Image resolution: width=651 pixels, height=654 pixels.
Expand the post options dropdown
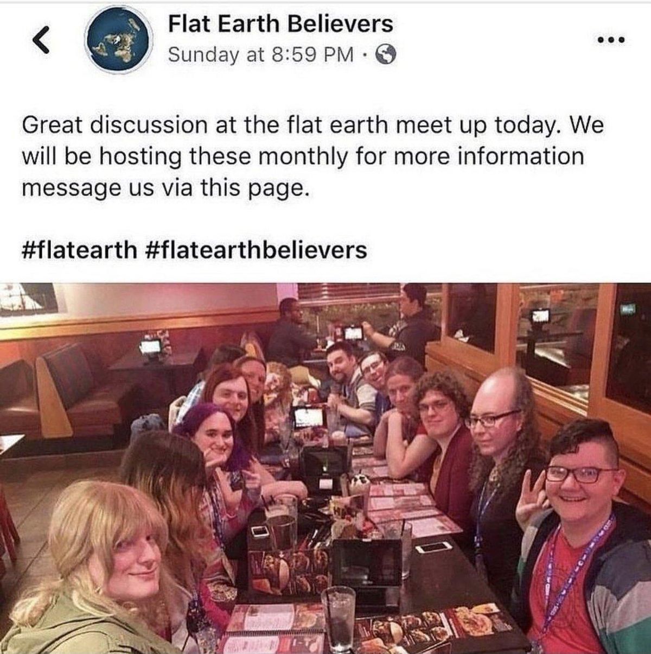click(611, 40)
